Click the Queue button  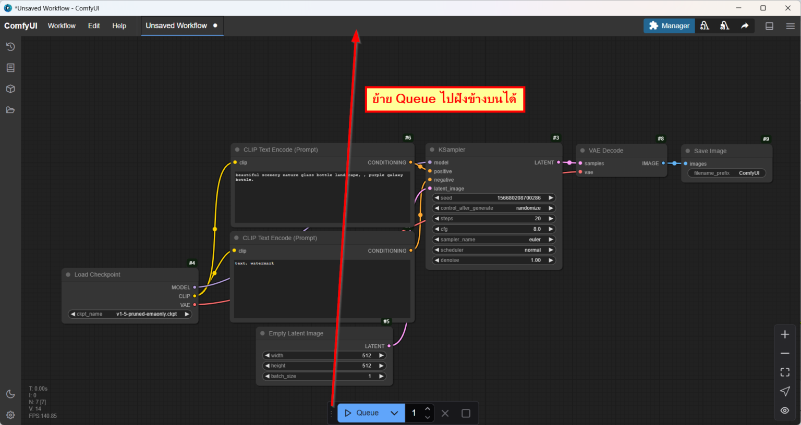pyautogui.click(x=362, y=413)
